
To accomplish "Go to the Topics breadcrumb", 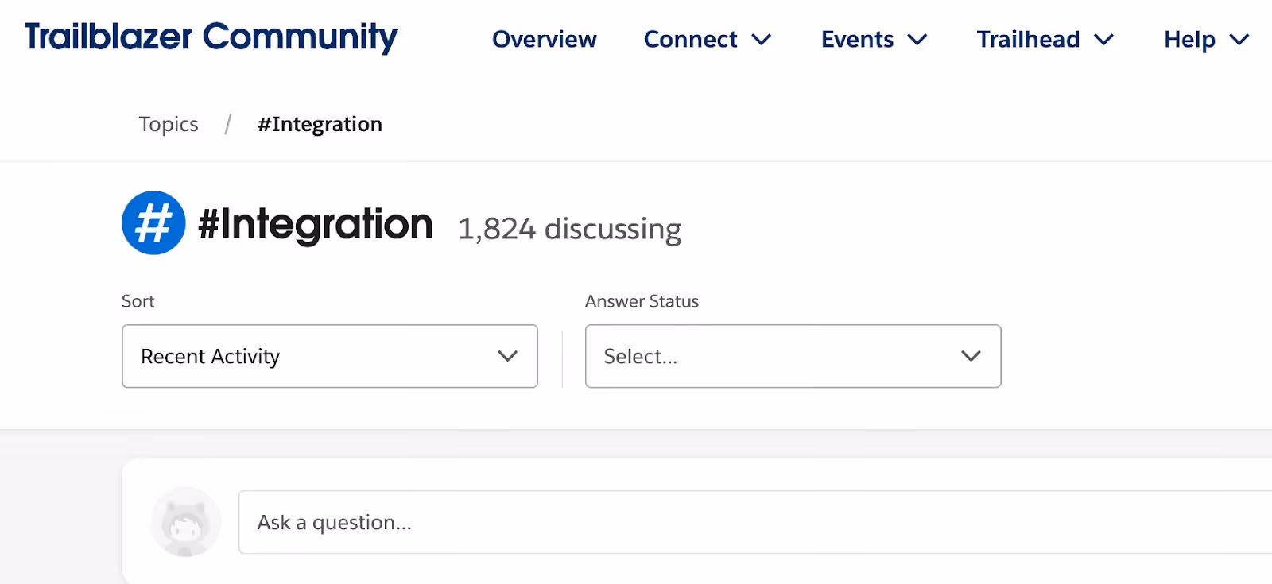I will 169,124.
